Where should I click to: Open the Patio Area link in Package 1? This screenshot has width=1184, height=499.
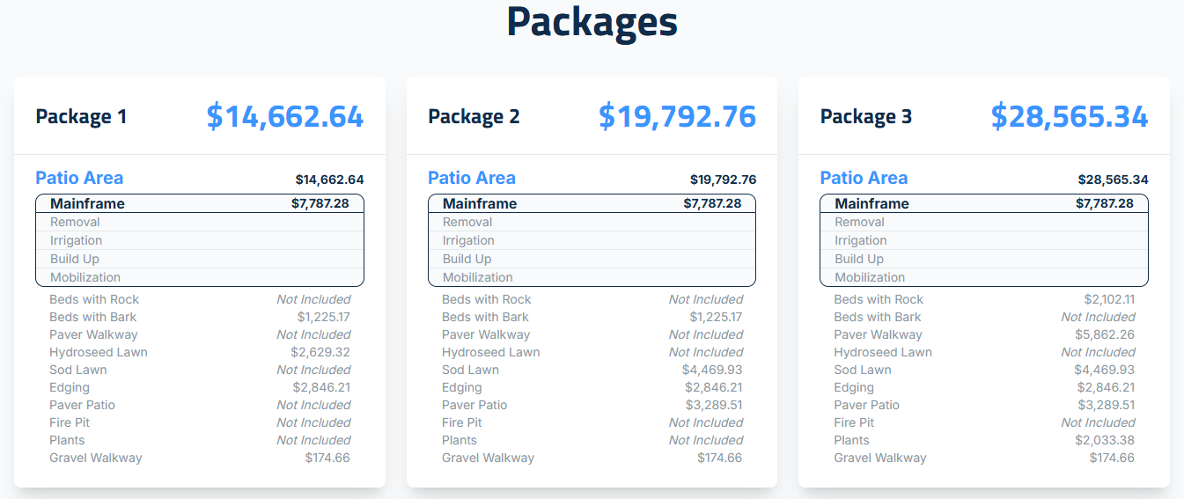(79, 178)
